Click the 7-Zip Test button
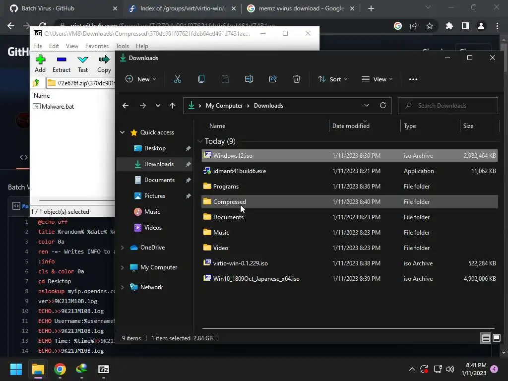Image resolution: width=508 pixels, height=381 pixels. pyautogui.click(x=83, y=64)
